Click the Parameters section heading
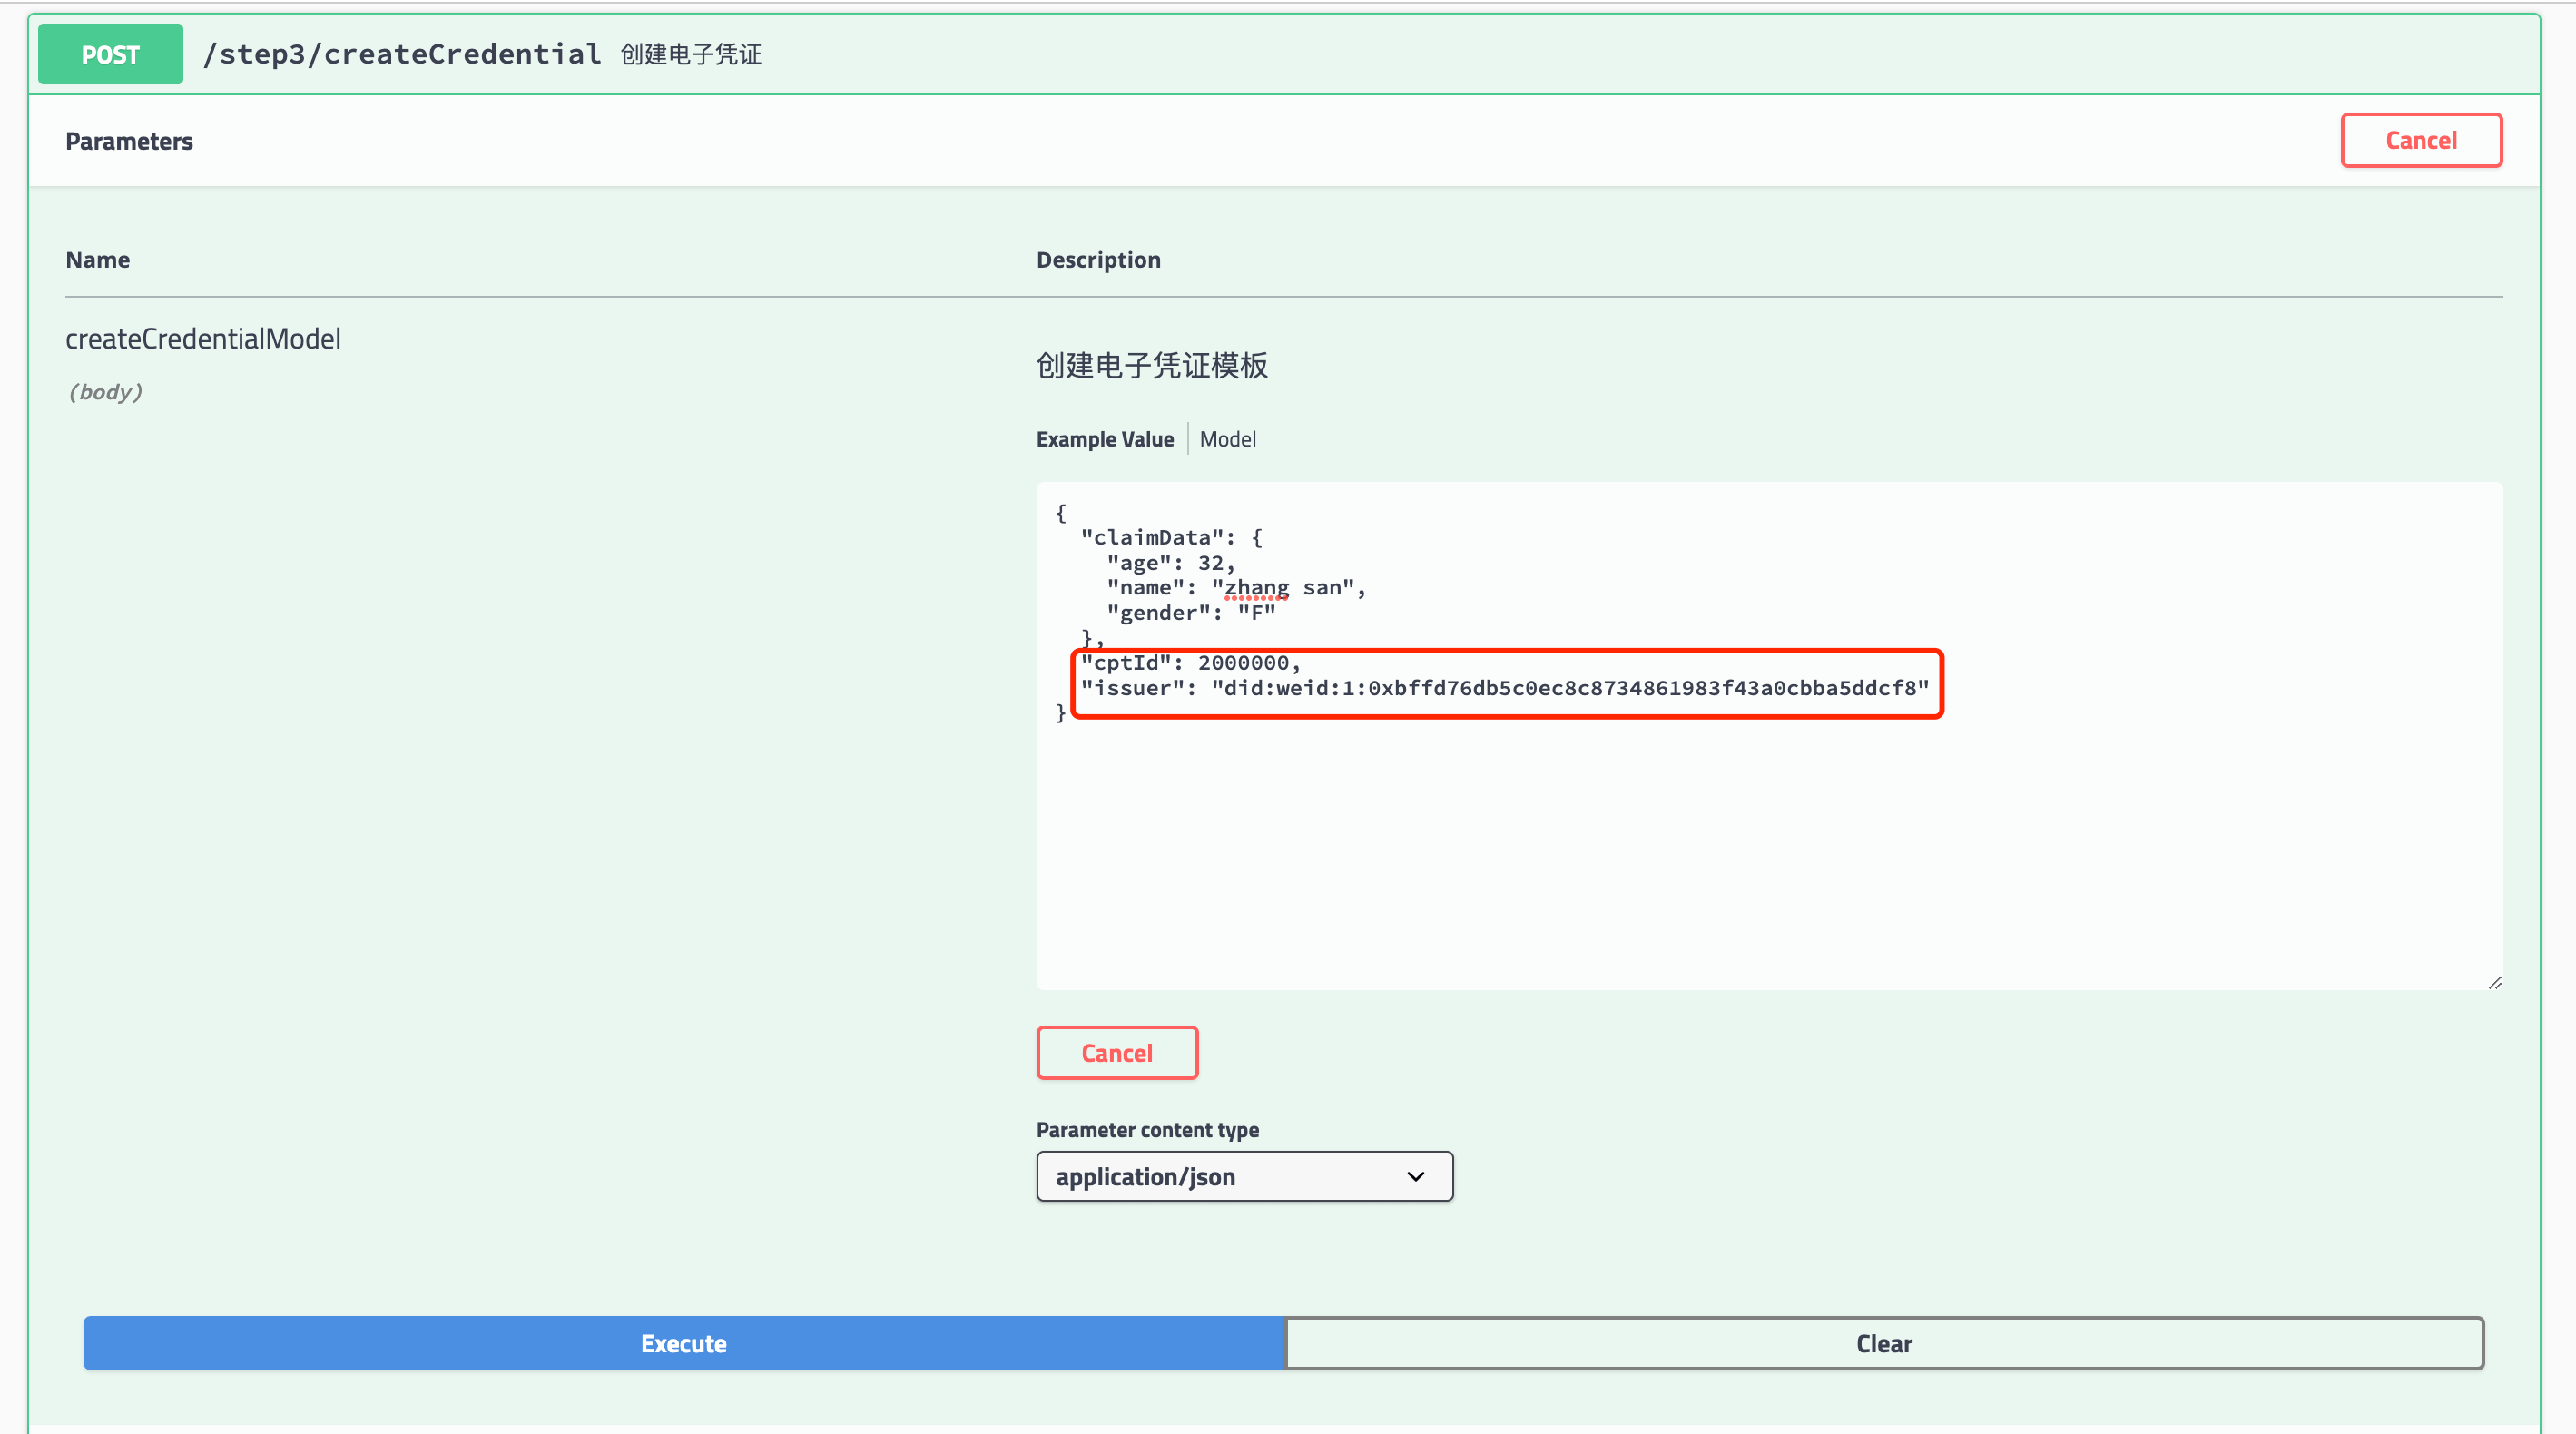The height and width of the screenshot is (1434, 2576). (x=129, y=141)
